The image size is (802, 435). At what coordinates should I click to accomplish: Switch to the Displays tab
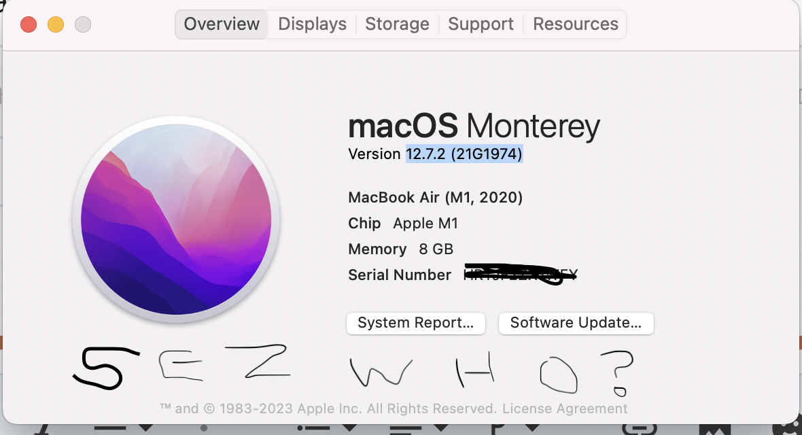(312, 24)
